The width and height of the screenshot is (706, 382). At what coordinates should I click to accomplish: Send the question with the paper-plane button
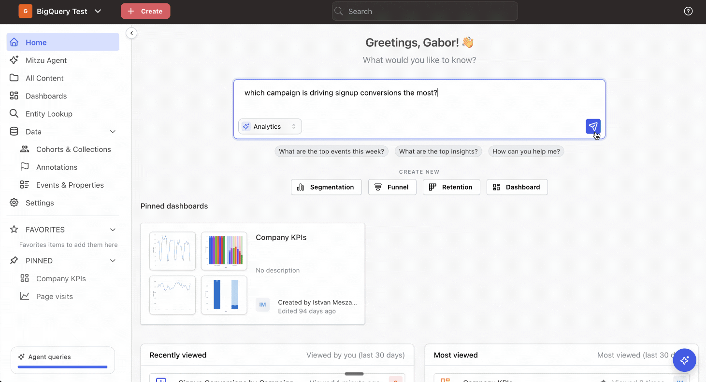pyautogui.click(x=593, y=126)
